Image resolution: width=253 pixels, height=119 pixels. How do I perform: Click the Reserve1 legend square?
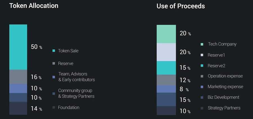(202, 55)
